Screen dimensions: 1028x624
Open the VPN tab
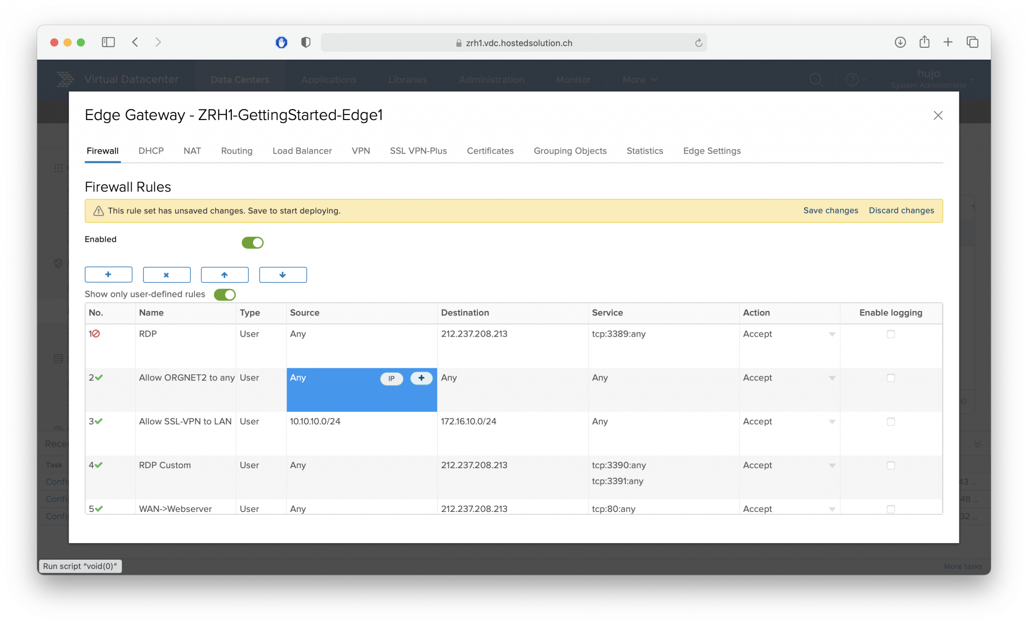tap(361, 151)
